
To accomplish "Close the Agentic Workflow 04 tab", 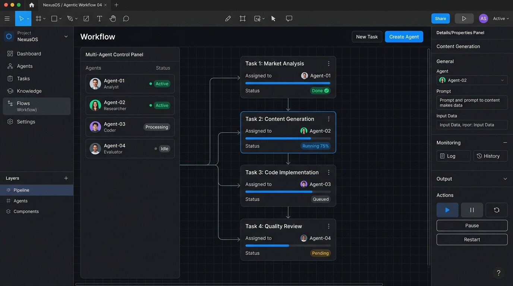I will pyautogui.click(x=106, y=5).
